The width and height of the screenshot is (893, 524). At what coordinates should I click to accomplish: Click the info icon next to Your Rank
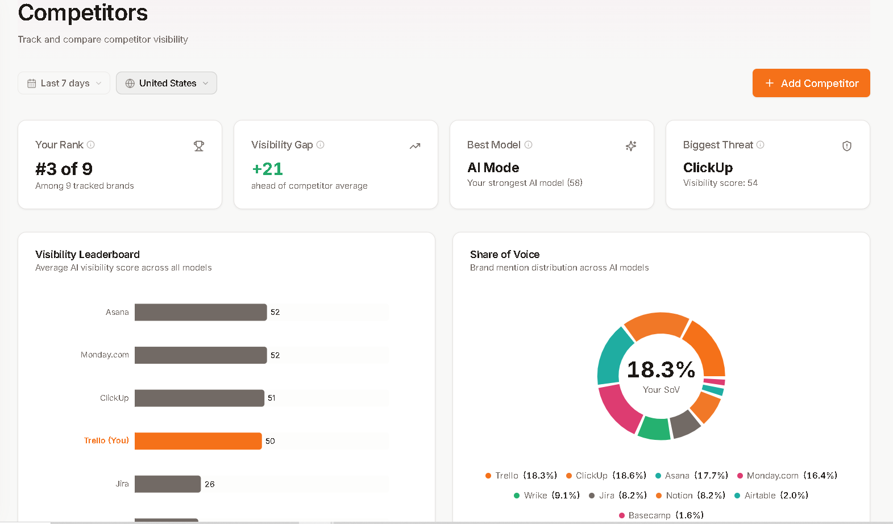pyautogui.click(x=91, y=145)
